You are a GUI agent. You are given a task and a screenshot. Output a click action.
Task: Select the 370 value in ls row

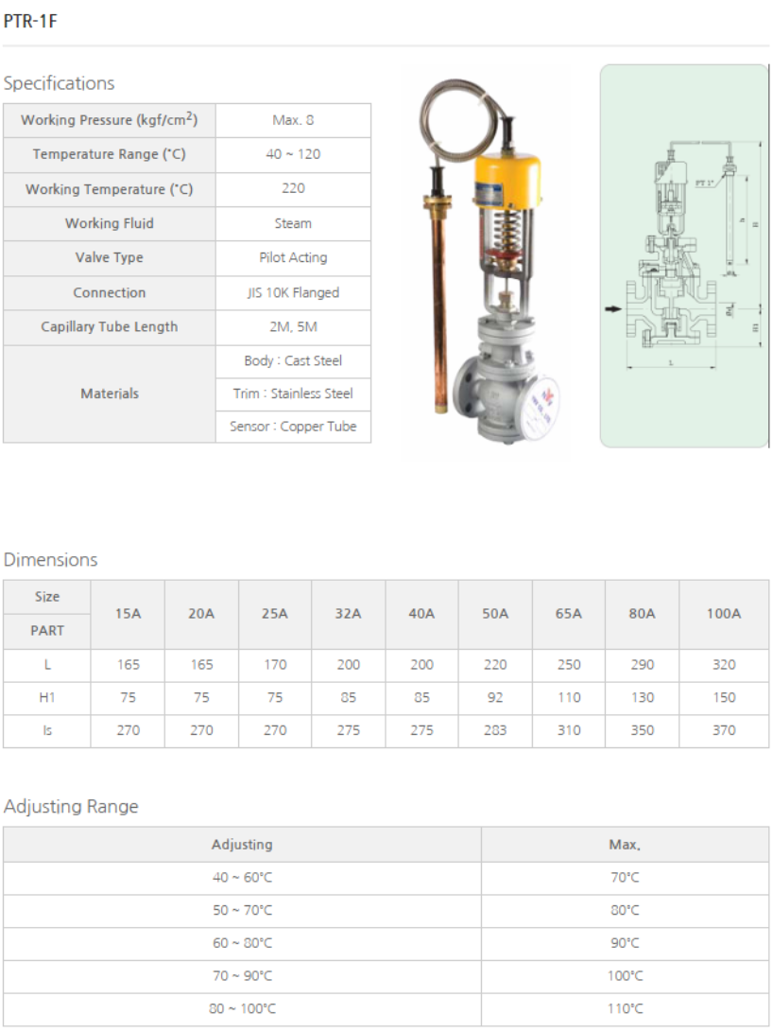(724, 730)
